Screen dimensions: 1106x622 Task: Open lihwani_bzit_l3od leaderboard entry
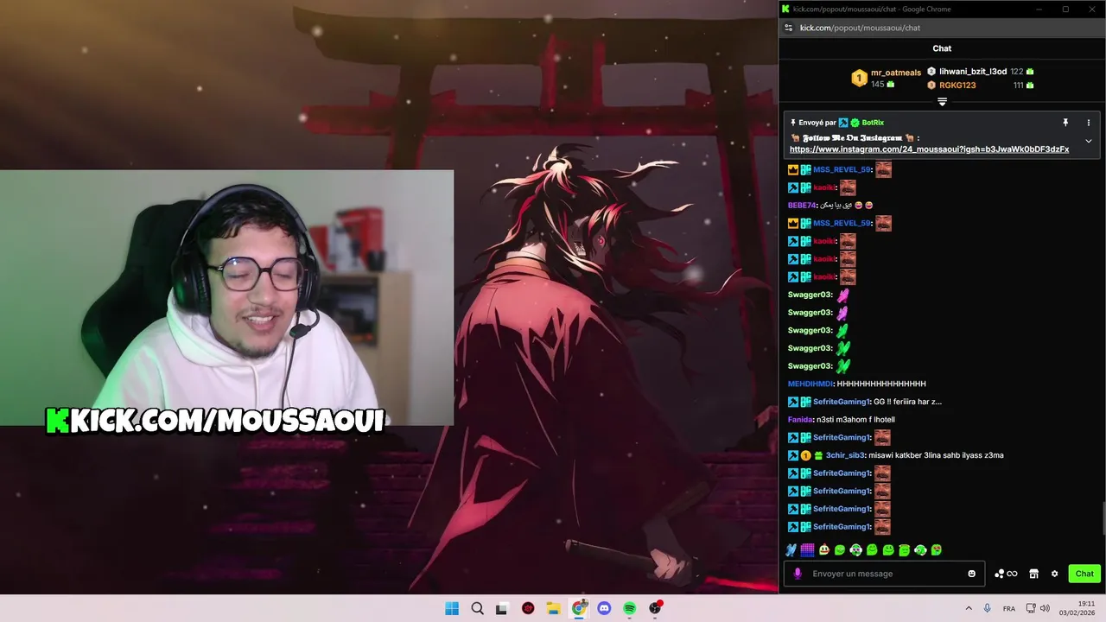tap(973, 72)
